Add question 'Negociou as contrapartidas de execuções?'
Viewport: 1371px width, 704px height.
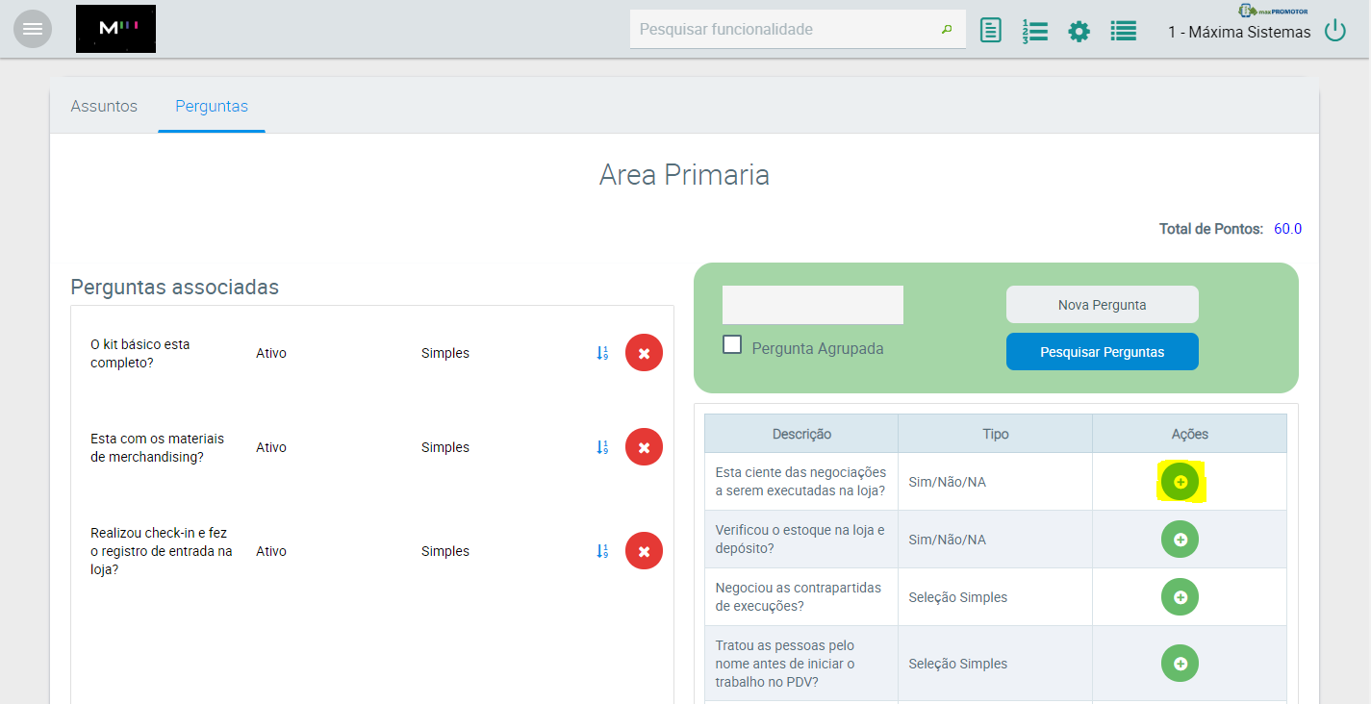pos(1181,597)
